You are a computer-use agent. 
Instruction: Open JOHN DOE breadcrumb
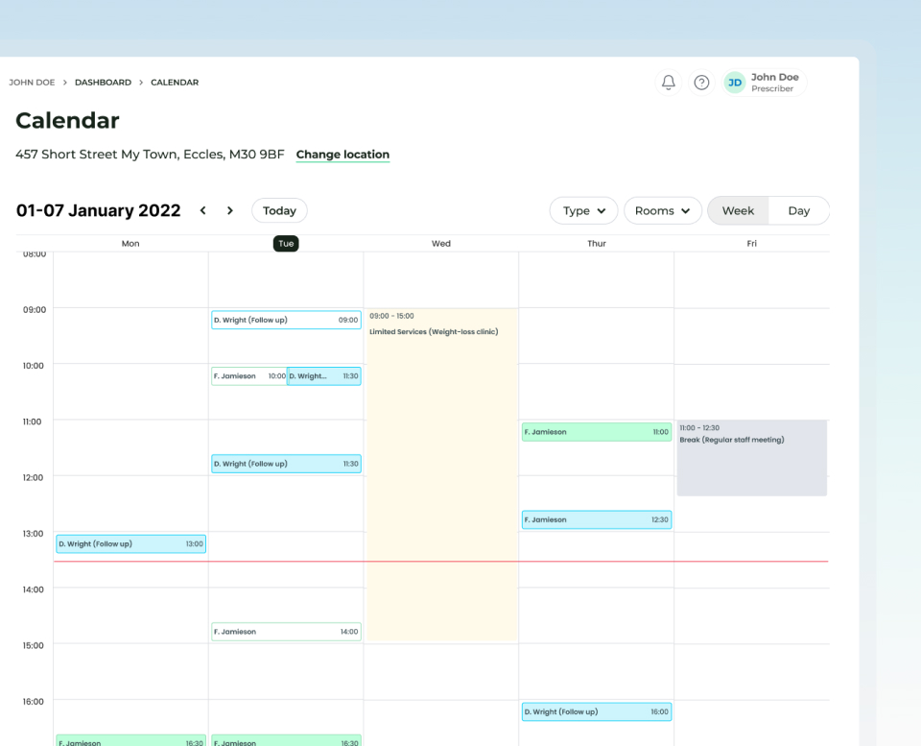(32, 83)
